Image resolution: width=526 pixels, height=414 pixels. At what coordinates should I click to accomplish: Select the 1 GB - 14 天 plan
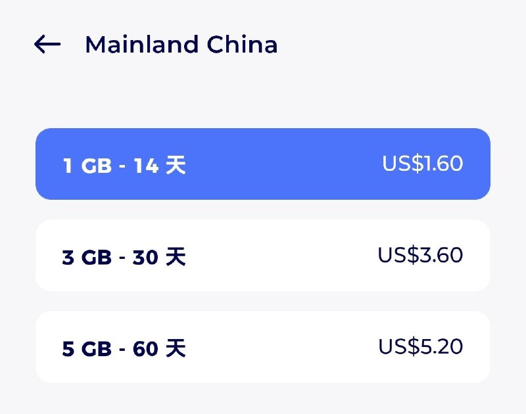[262, 164]
